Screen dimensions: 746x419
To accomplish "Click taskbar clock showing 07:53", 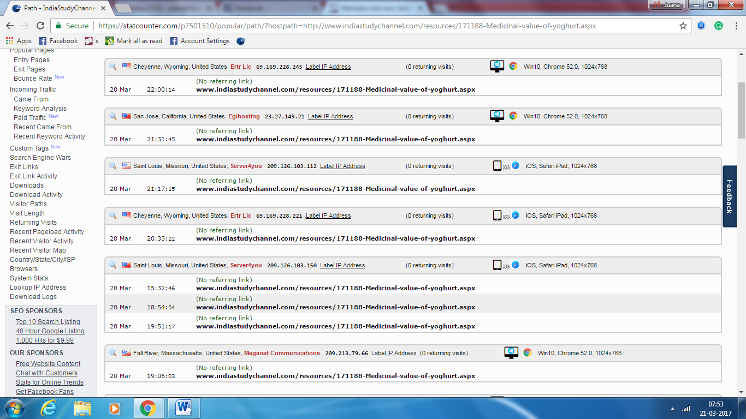I will click(x=716, y=409).
